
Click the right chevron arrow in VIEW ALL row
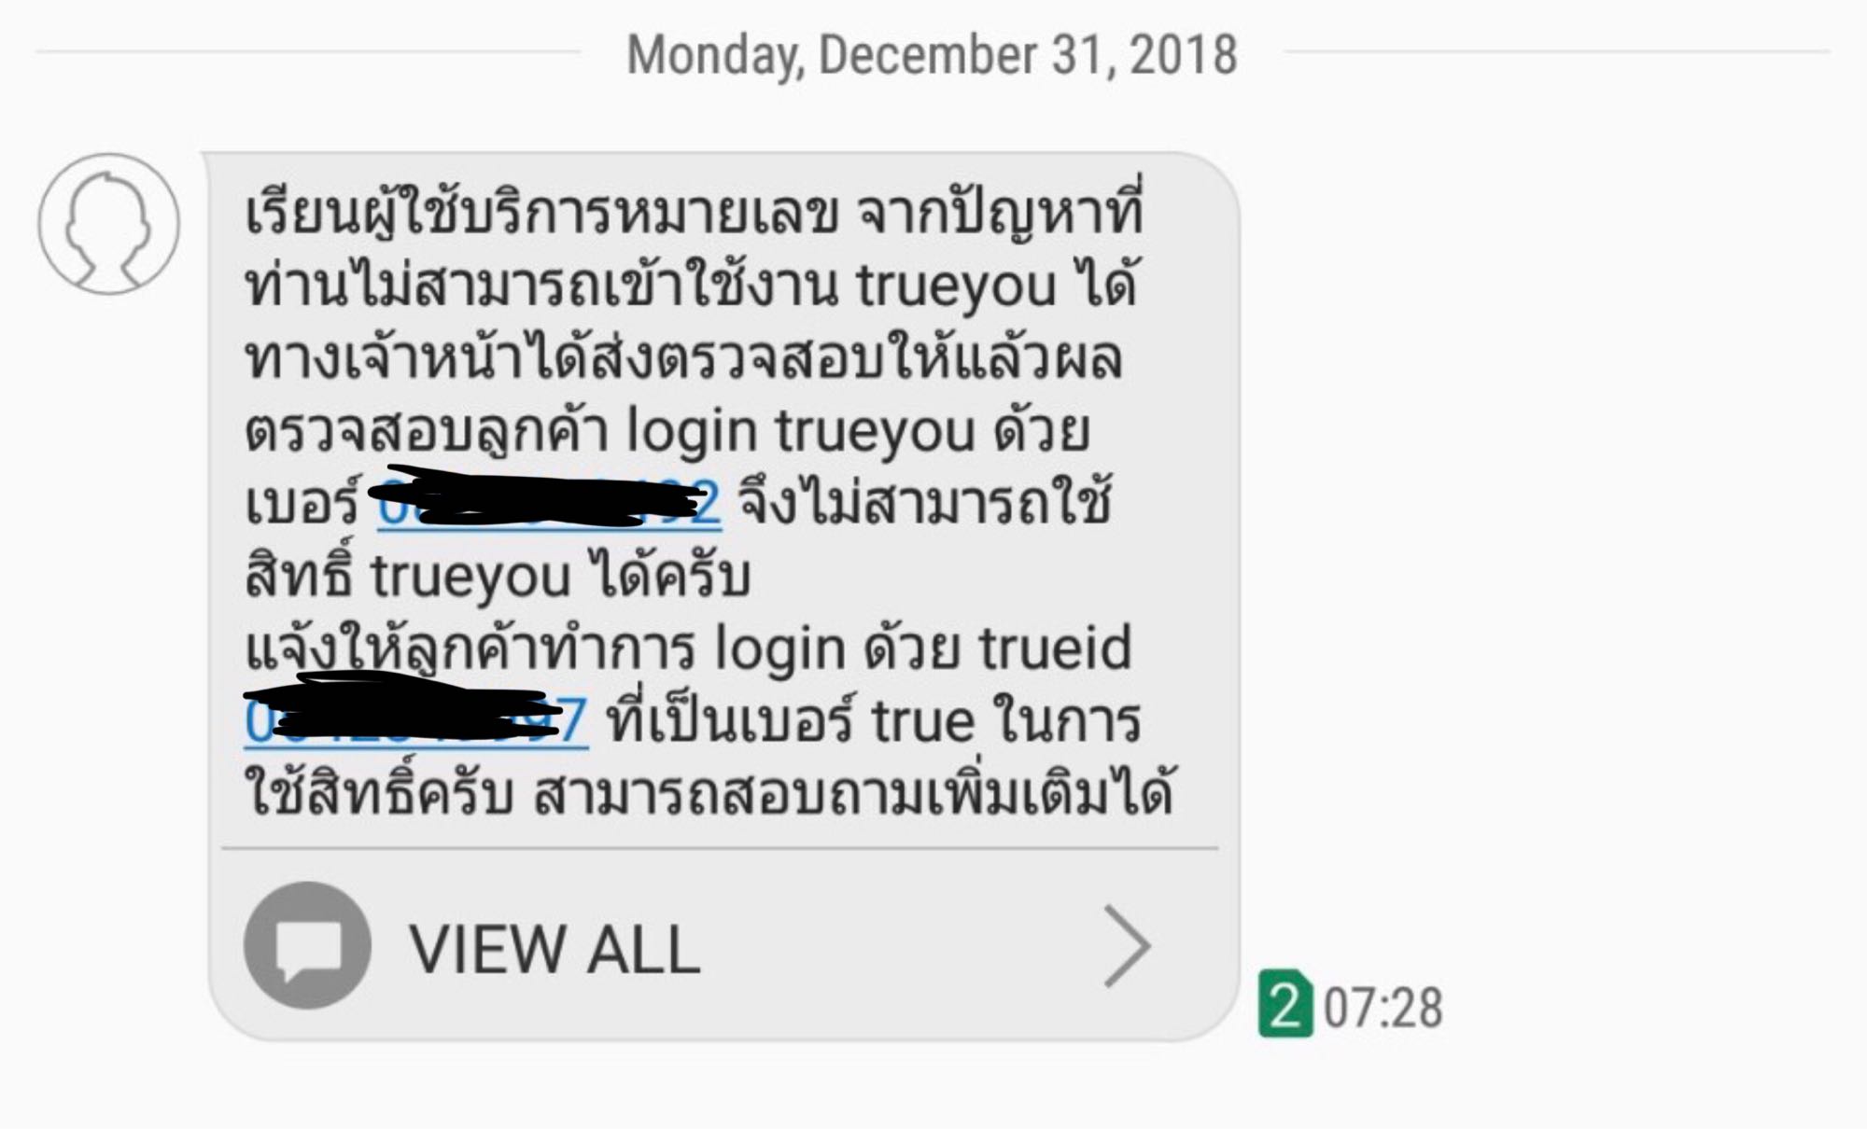click(1128, 946)
